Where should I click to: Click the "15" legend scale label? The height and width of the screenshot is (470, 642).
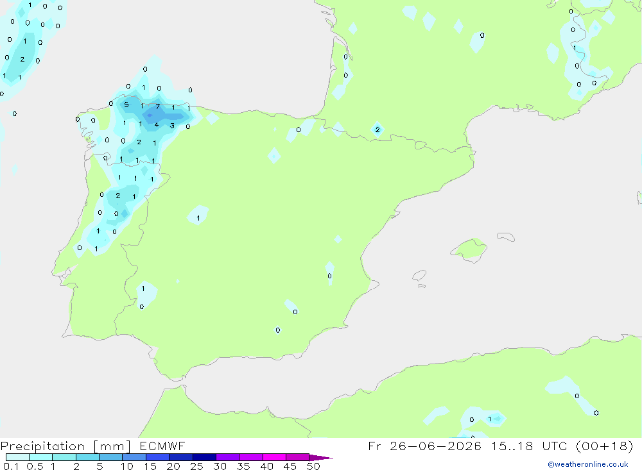point(150,466)
